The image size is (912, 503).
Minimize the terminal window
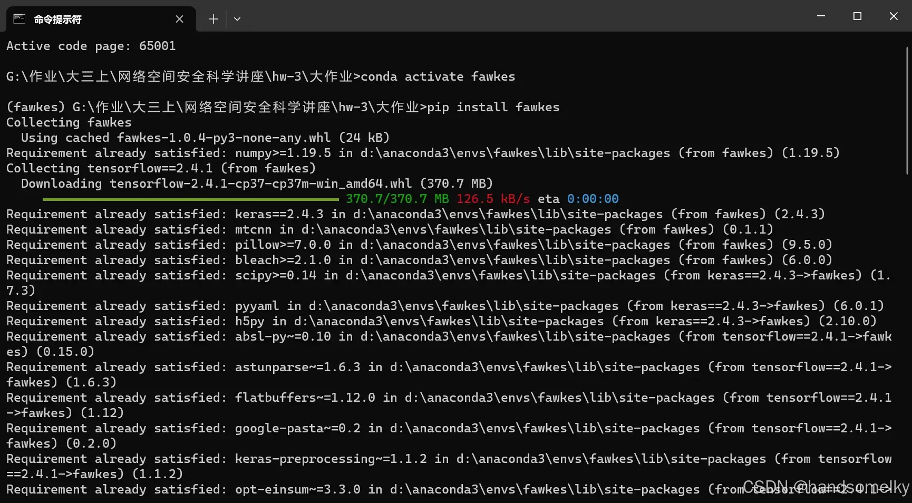pyautogui.click(x=821, y=16)
